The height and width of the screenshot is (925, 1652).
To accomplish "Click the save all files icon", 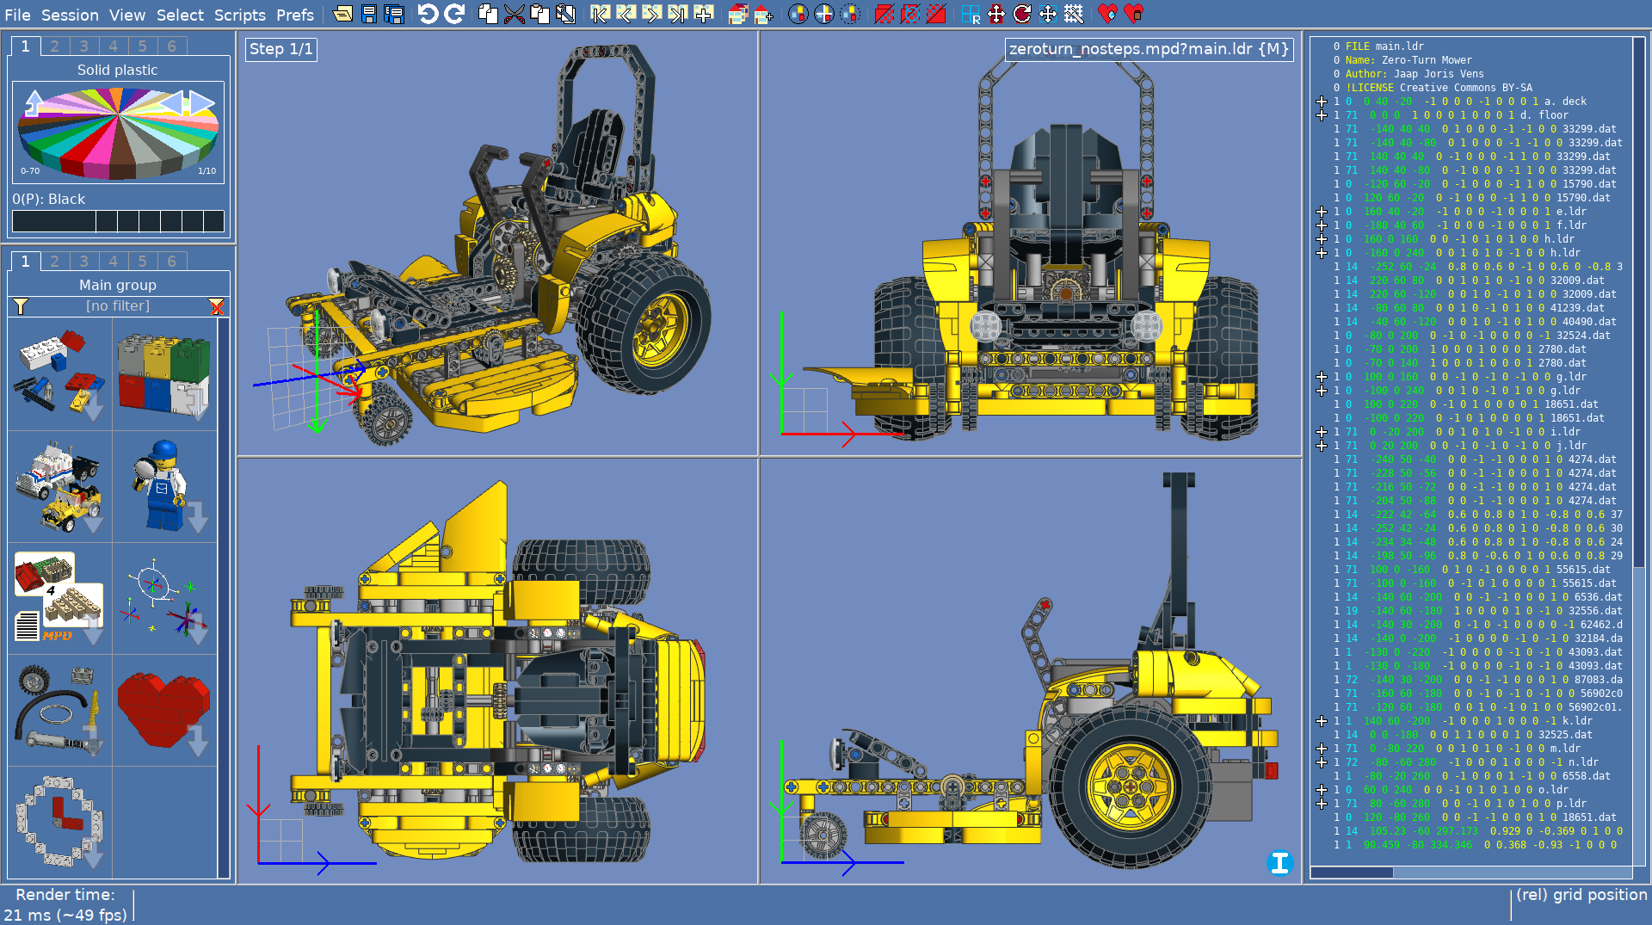I will pyautogui.click(x=394, y=14).
